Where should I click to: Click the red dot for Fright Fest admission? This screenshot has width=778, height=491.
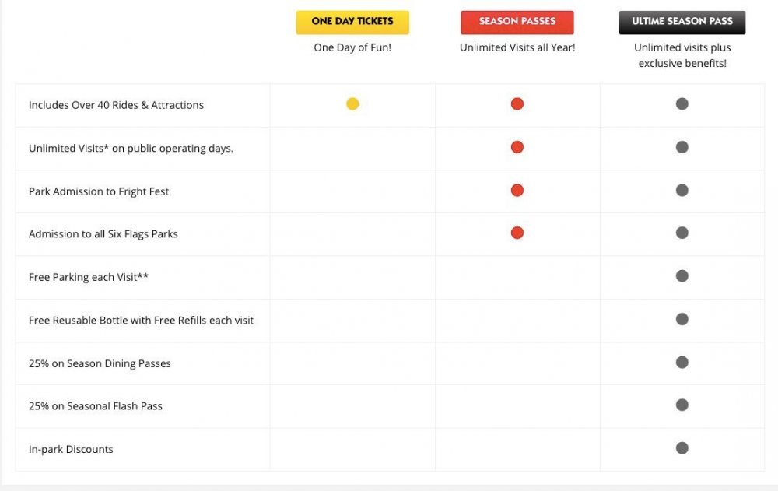(517, 189)
